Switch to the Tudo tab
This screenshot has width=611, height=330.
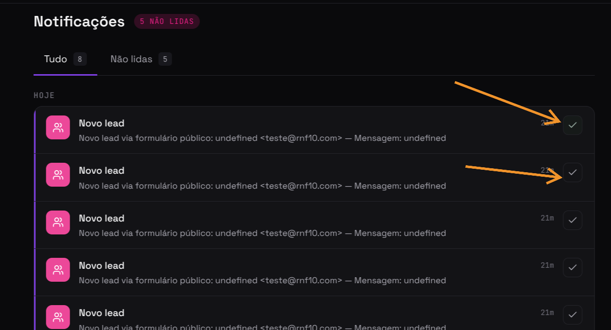click(x=65, y=59)
